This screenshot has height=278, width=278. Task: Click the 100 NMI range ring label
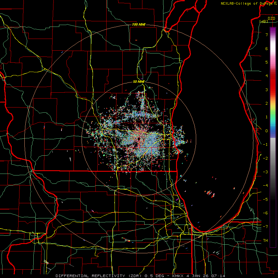139,24
